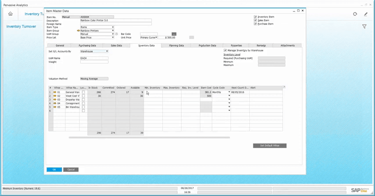
Task: Click the Cancel button
Action: point(71,170)
